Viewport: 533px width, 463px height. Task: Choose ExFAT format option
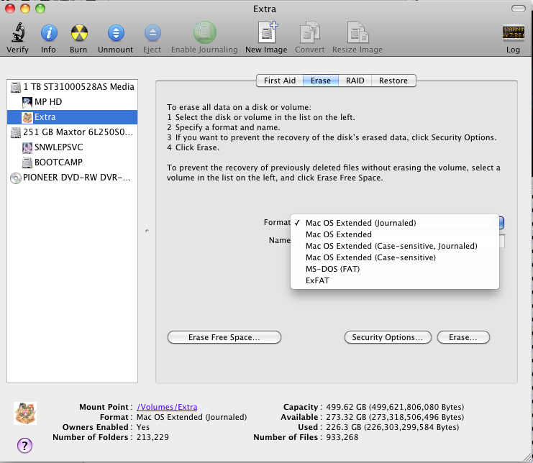[395, 280]
